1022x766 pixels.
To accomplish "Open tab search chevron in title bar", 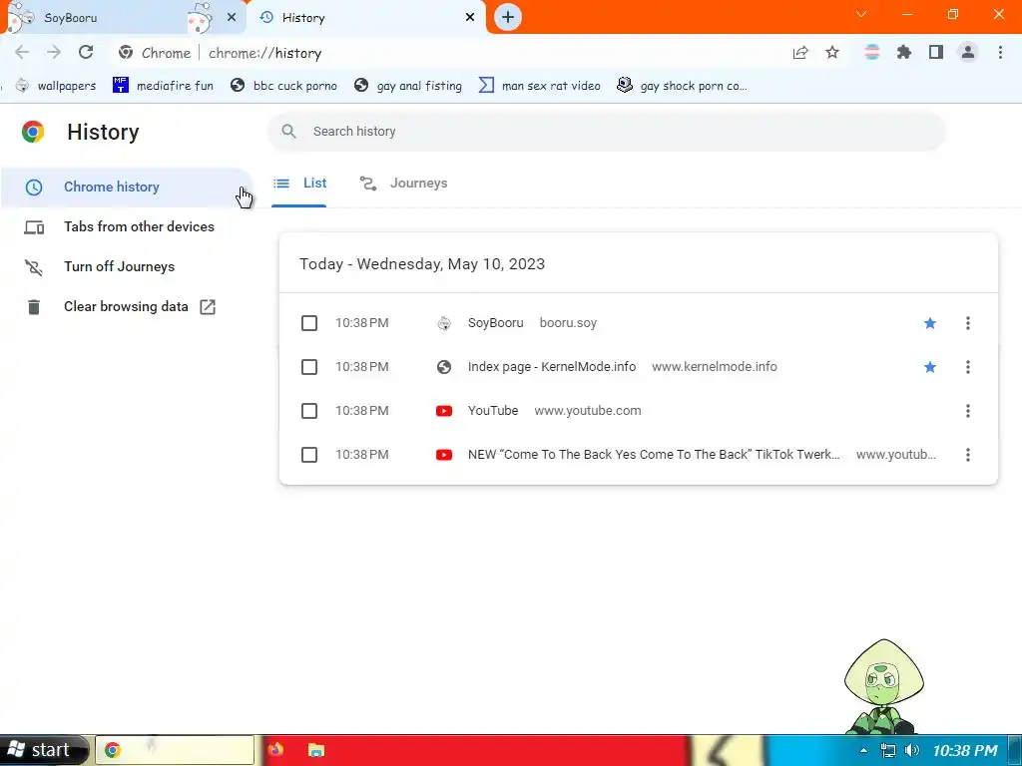I will coord(861,14).
